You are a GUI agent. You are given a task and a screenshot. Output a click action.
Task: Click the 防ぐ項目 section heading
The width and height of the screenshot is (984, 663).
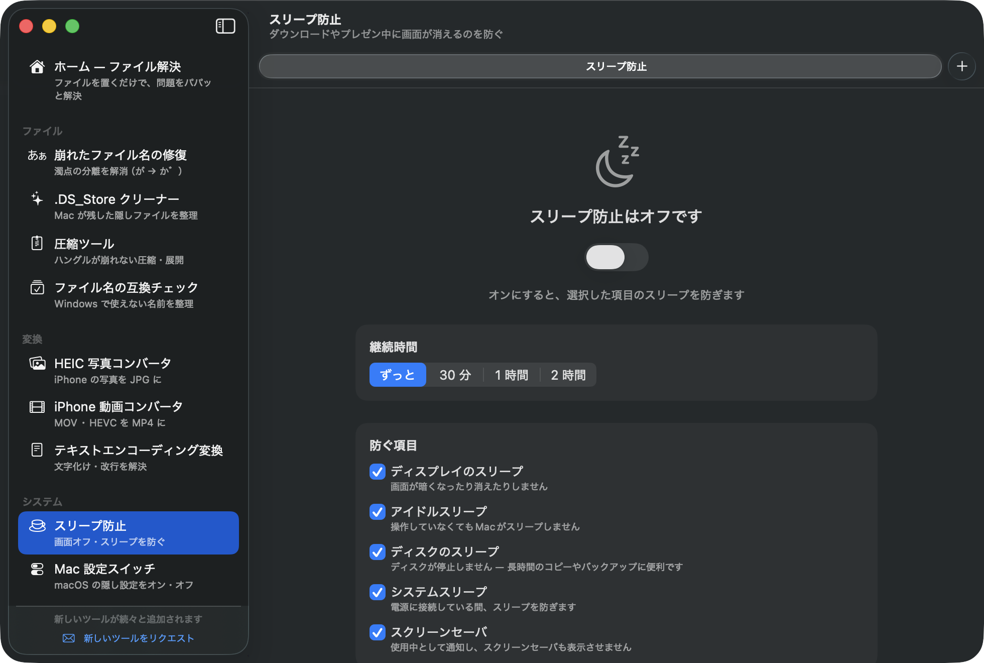point(394,446)
